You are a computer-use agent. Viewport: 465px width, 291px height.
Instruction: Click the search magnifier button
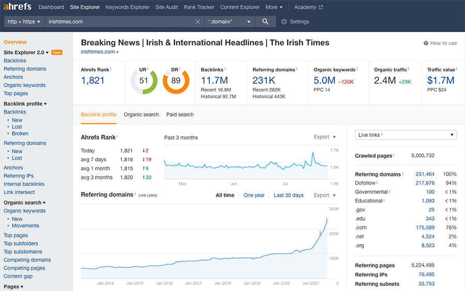click(266, 22)
